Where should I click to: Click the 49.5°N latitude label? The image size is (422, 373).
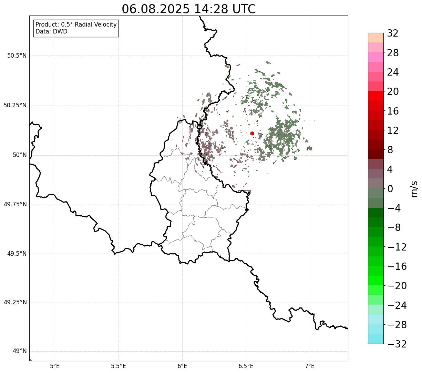point(17,254)
